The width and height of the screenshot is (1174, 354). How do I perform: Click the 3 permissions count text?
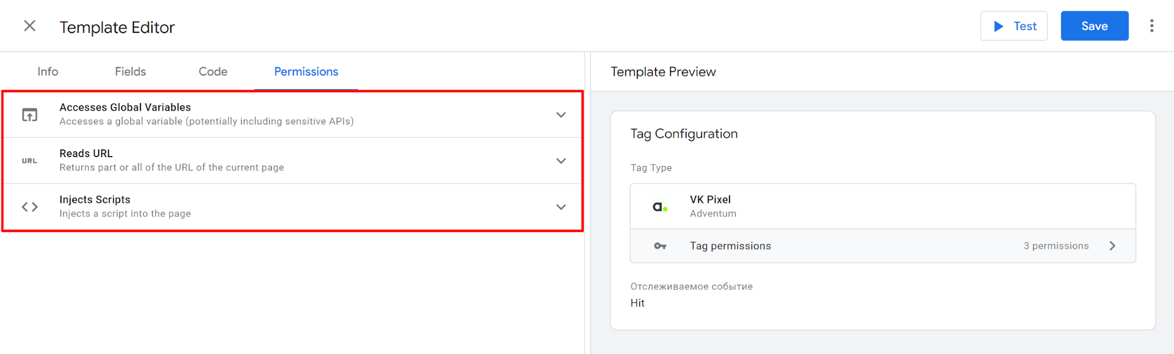pyautogui.click(x=1056, y=246)
